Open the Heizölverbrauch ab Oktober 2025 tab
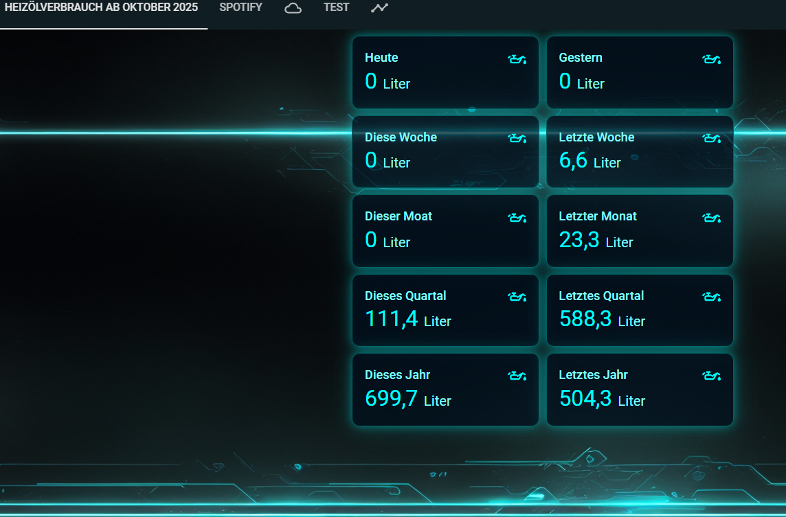This screenshot has width=786, height=517. coord(101,8)
